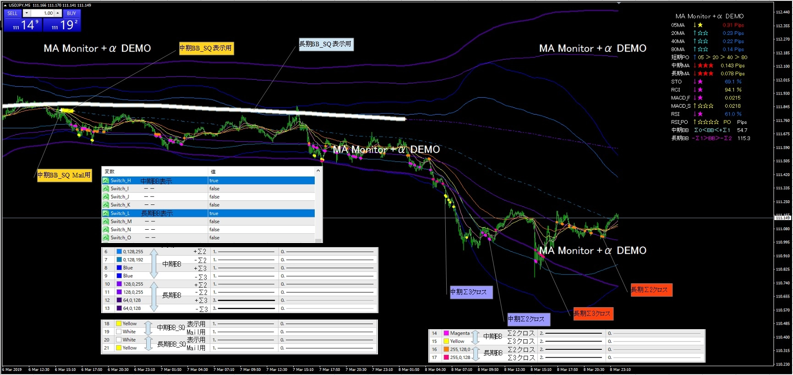Click the MACD_F label in MA Monitor panel

[x=680, y=98]
